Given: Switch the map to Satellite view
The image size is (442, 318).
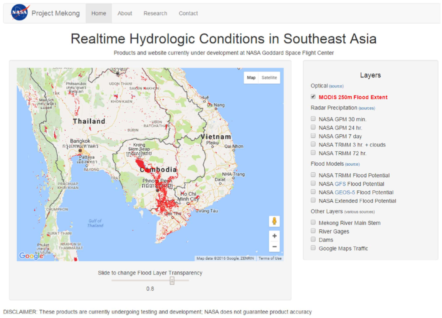Looking at the screenshot, I should [269, 77].
